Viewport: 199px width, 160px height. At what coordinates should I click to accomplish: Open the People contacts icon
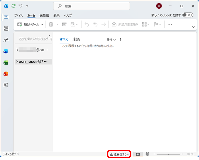(x=6, y=40)
